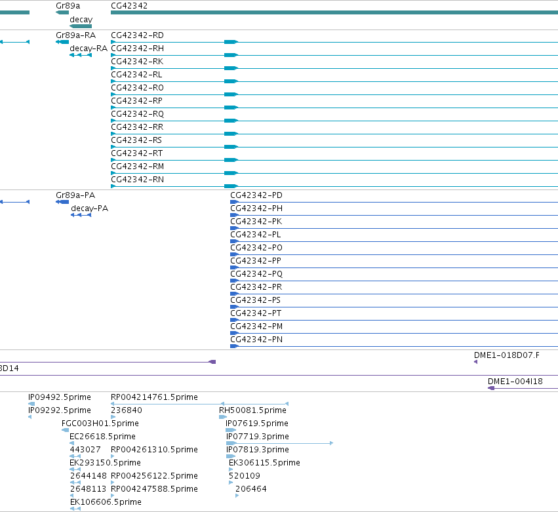The height and width of the screenshot is (512, 558).
Task: Select feature 443027
Action: [x=85, y=450]
